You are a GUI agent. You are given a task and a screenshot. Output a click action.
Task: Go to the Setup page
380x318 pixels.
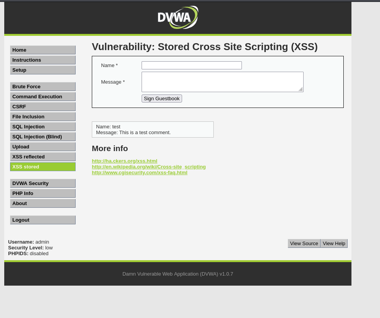43,70
